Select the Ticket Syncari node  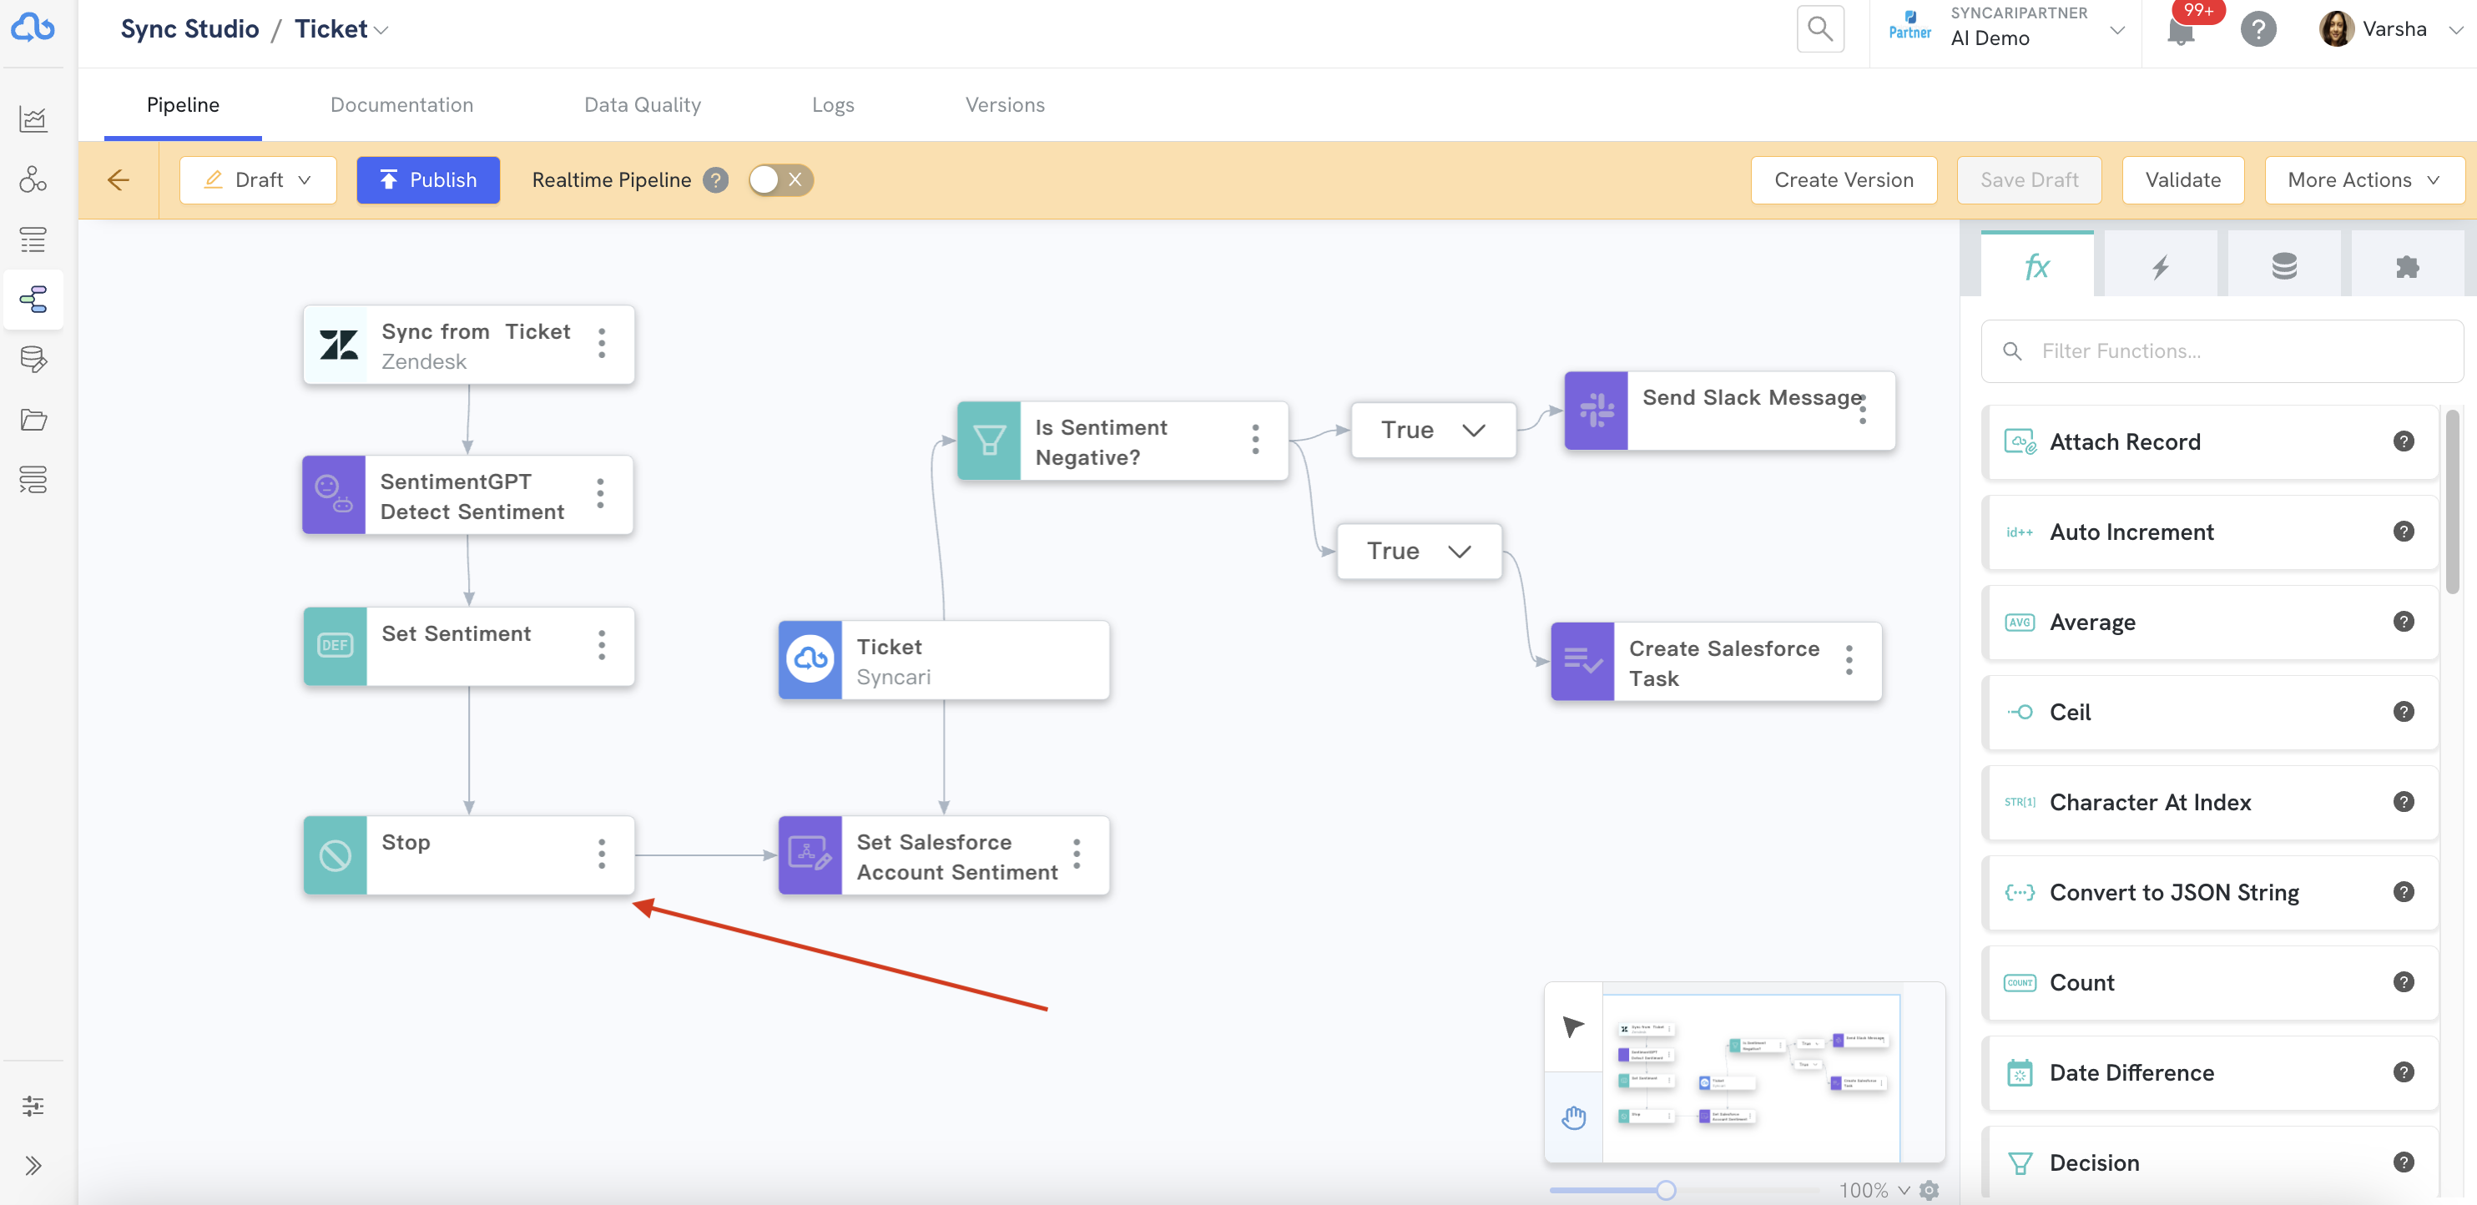point(943,660)
